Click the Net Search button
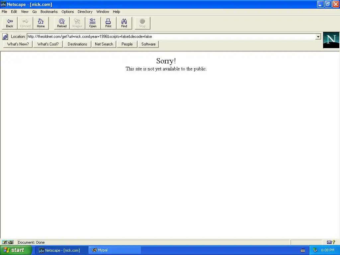 [104, 44]
